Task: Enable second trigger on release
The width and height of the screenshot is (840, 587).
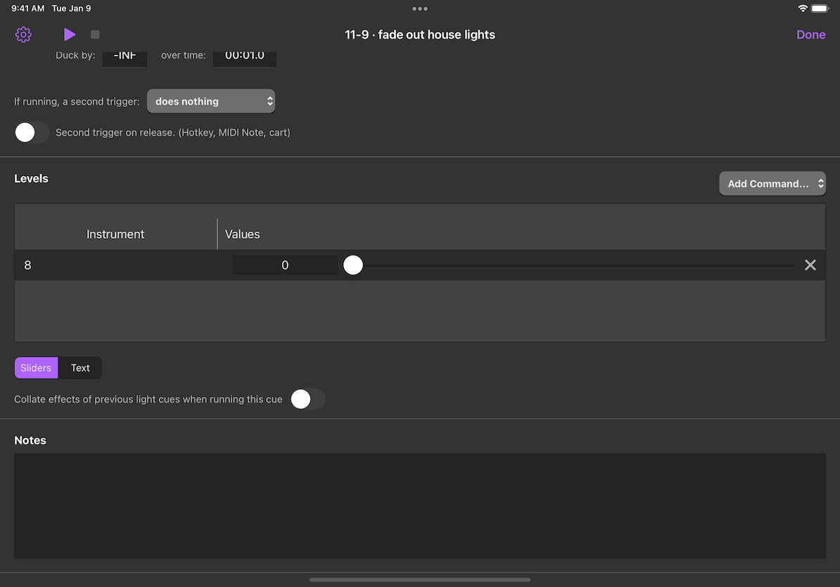Action: pyautogui.click(x=32, y=132)
